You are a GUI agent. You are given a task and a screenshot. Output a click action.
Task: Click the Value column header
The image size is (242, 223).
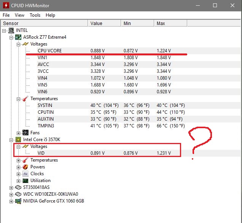coord(104,23)
